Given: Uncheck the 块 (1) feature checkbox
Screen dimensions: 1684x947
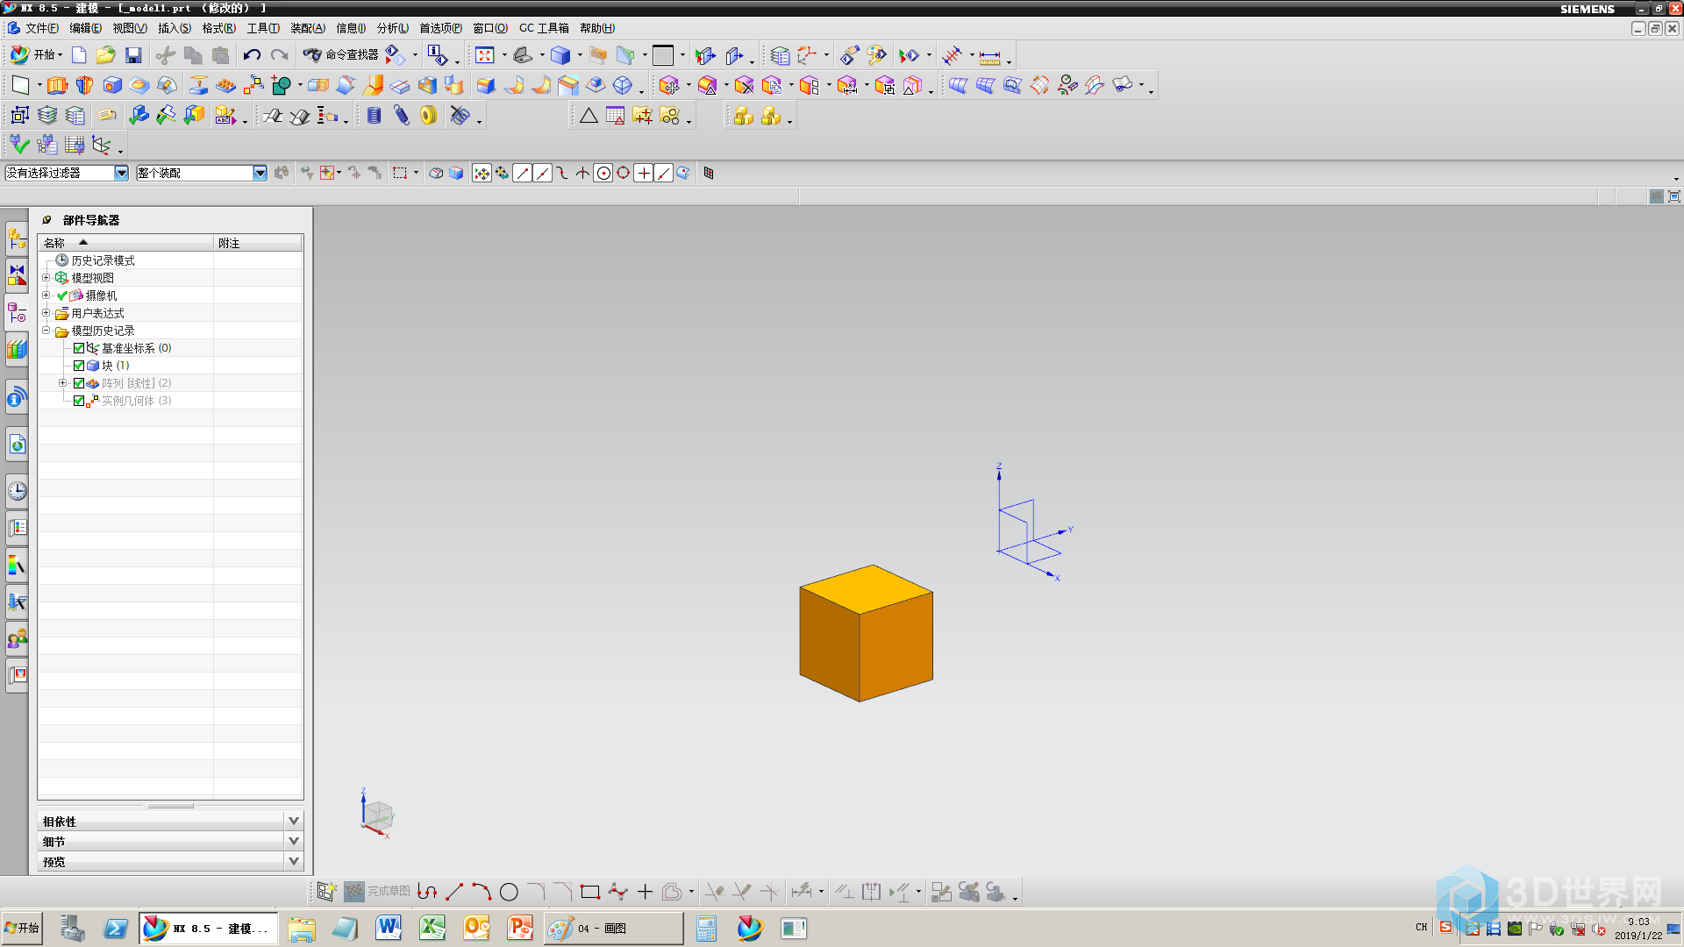Looking at the screenshot, I should [79, 366].
